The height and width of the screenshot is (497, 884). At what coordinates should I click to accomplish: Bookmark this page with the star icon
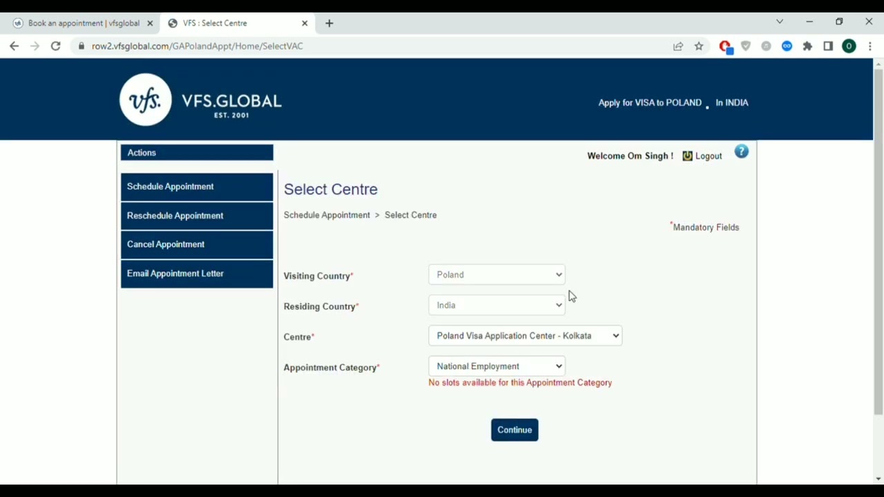pyautogui.click(x=699, y=46)
